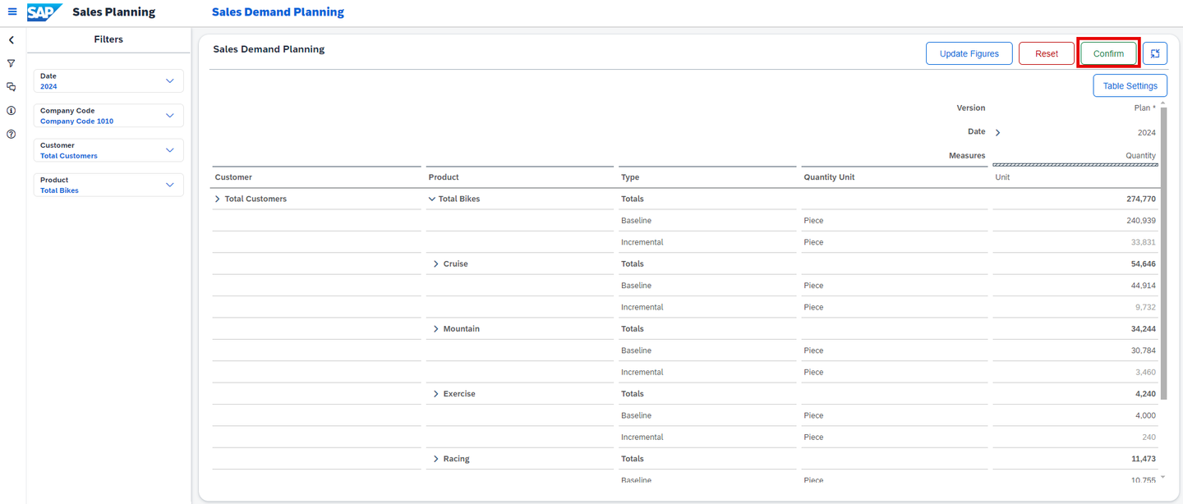Viewport: 1183px width, 504px height.
Task: Click the Total Bikes baseline value 240,939
Action: (x=1141, y=220)
